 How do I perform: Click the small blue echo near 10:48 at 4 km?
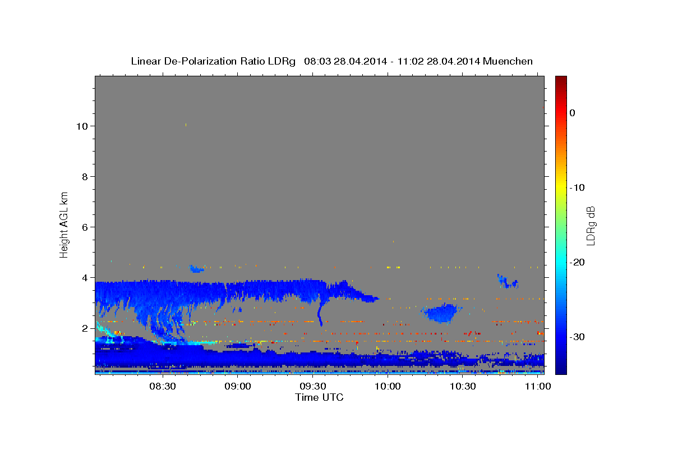[508, 281]
